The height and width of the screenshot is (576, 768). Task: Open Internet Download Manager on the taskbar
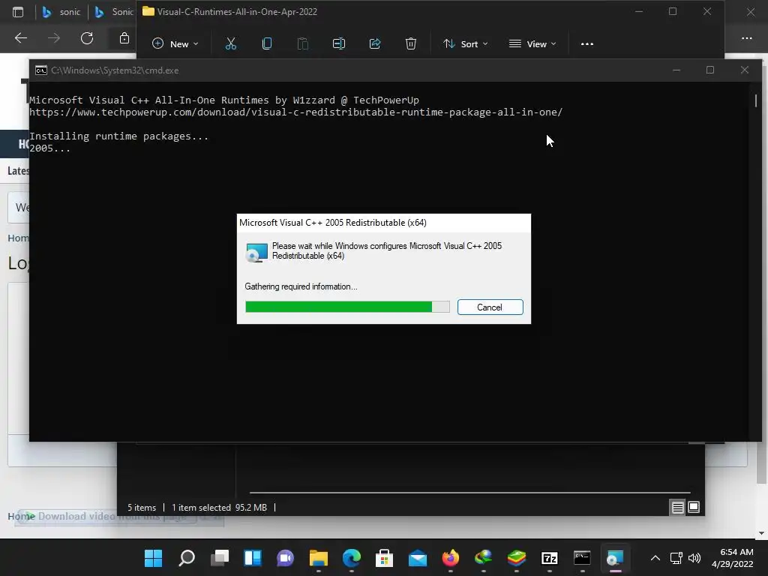[x=484, y=558]
